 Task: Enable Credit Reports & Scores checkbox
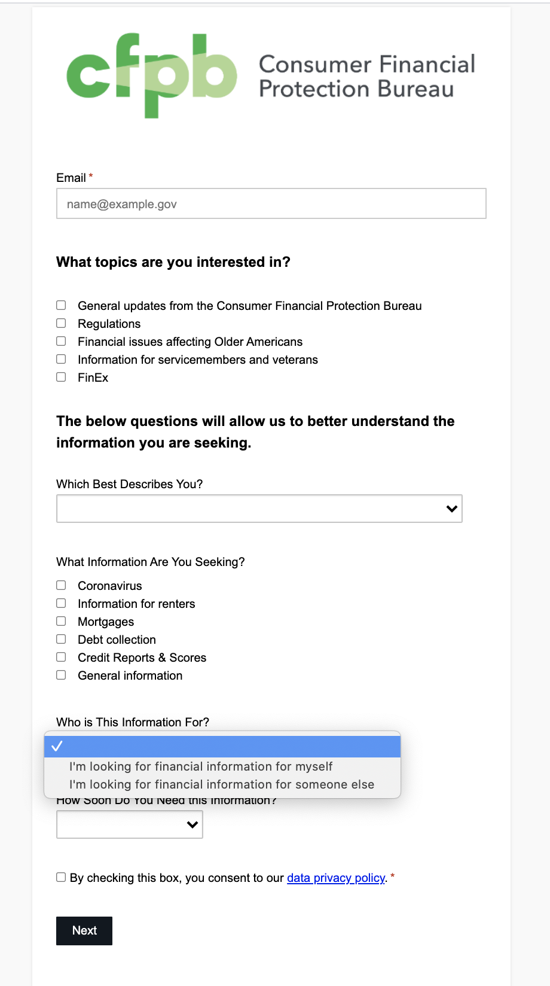pos(61,658)
